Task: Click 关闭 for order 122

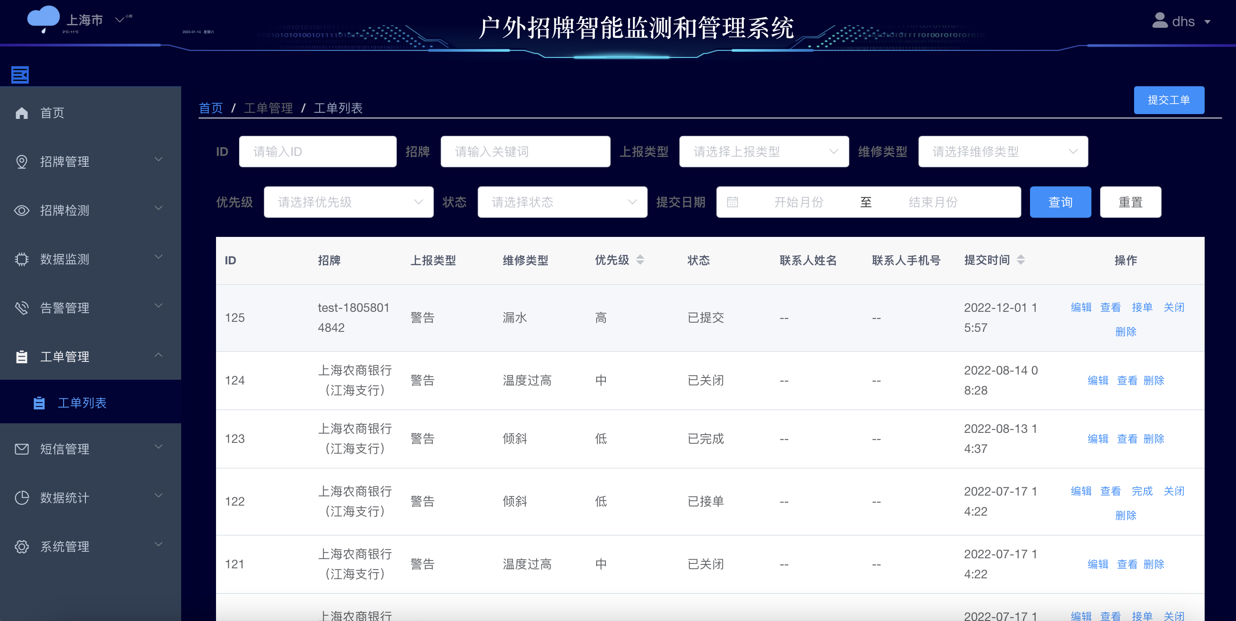Action: [1174, 491]
